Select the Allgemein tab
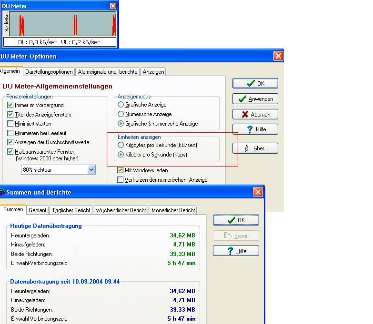This screenshot has width=373, height=324. (x=10, y=71)
